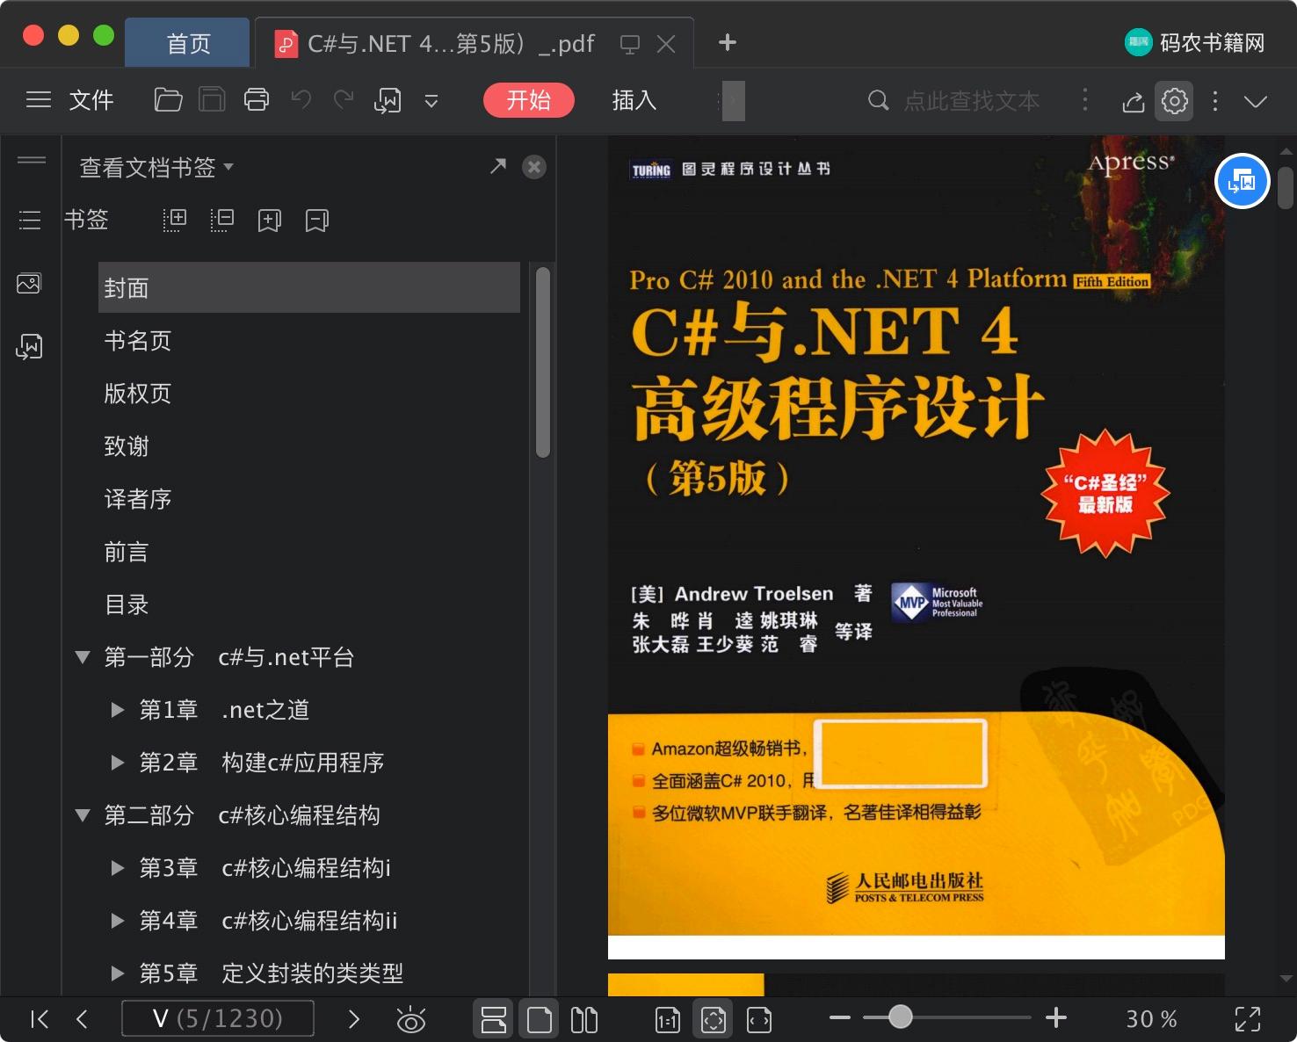Image resolution: width=1297 pixels, height=1042 pixels.
Task: Toggle fit width zoom
Action: pos(759,1019)
